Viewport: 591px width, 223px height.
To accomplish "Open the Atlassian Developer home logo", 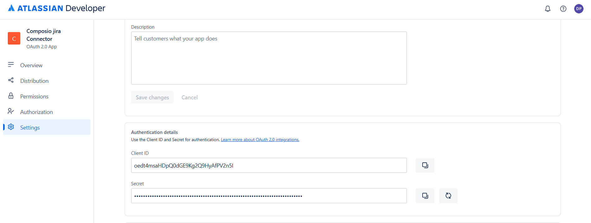I will point(57,8).
